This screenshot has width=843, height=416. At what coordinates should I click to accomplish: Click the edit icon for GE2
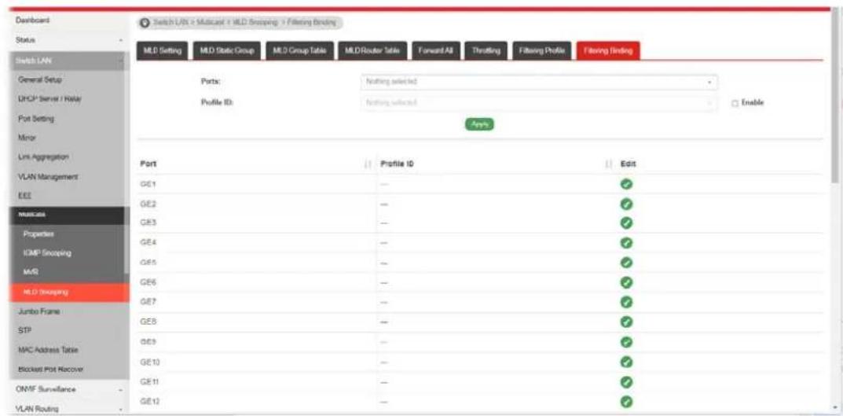(626, 204)
